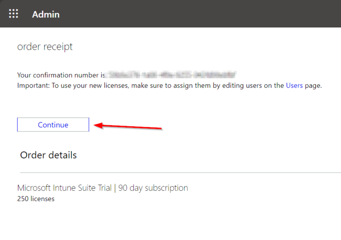Click empty area of dark header bar

(x=200, y=14)
